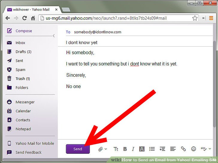Viewport: 218px width, 163px height.
Task: Click the Trash can icon
Action: click(x=9, y=79)
